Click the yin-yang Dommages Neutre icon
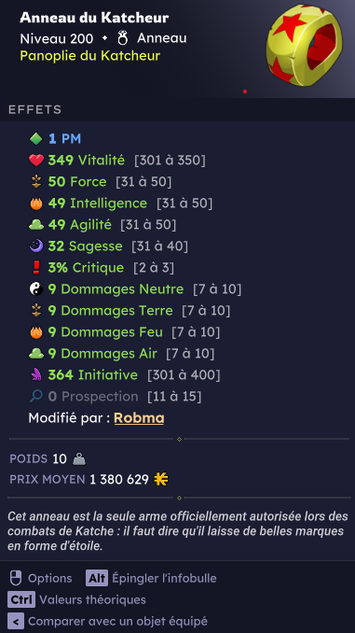 tap(35, 289)
